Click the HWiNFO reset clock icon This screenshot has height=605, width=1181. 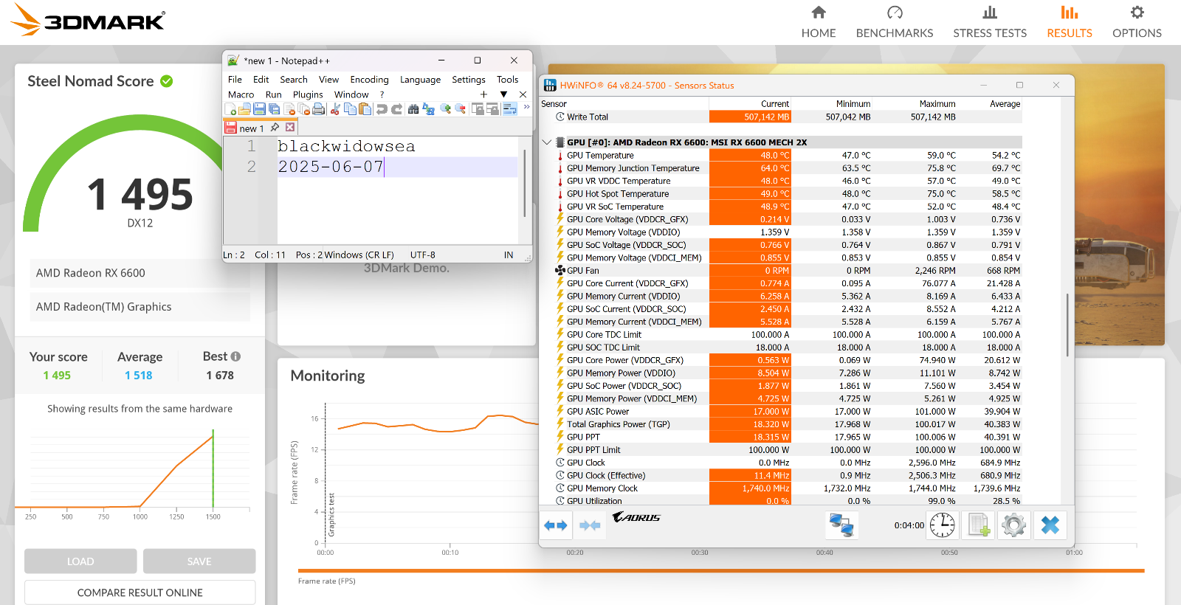[943, 525]
